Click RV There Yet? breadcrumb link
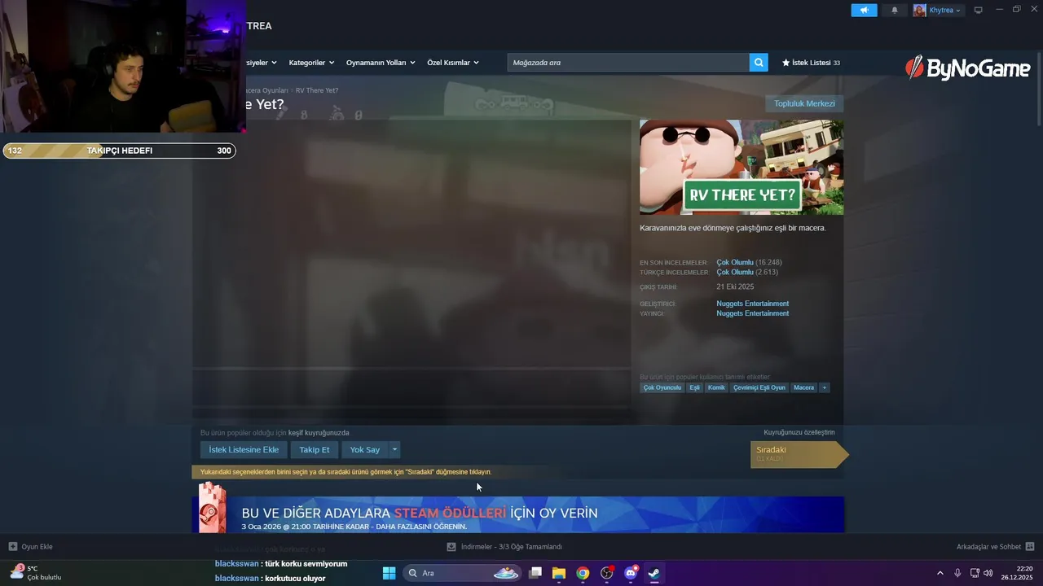1043x586 pixels. click(x=317, y=90)
